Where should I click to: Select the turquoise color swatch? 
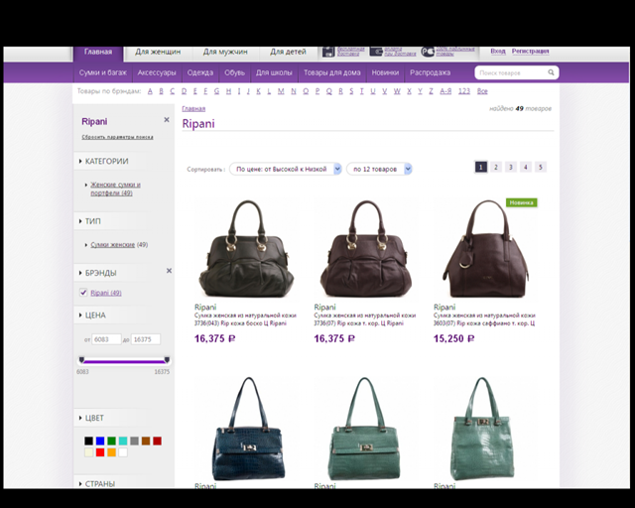(123, 441)
